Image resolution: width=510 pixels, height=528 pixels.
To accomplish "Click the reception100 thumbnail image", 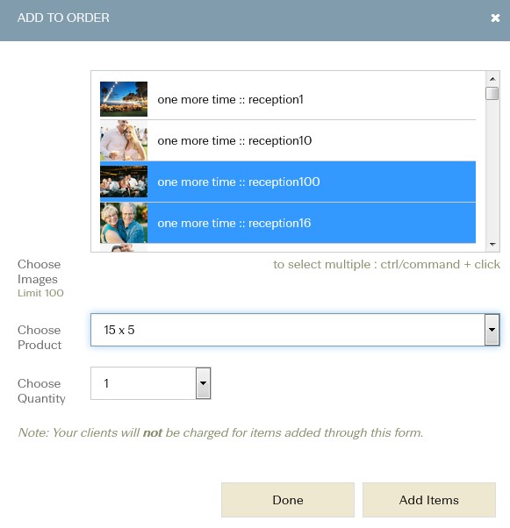I will (x=124, y=182).
